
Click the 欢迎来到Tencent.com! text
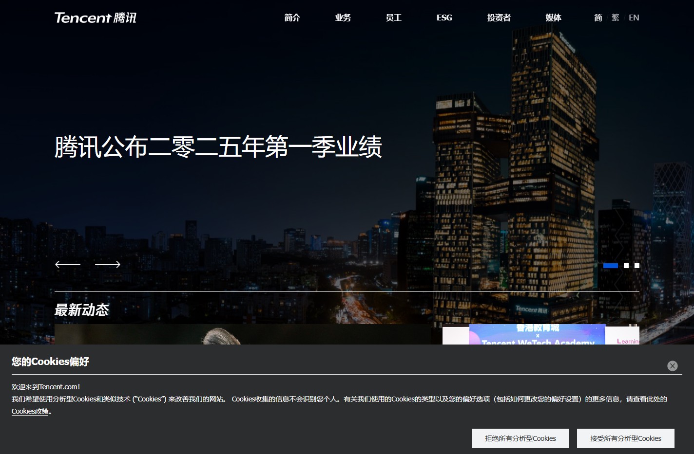click(x=46, y=387)
